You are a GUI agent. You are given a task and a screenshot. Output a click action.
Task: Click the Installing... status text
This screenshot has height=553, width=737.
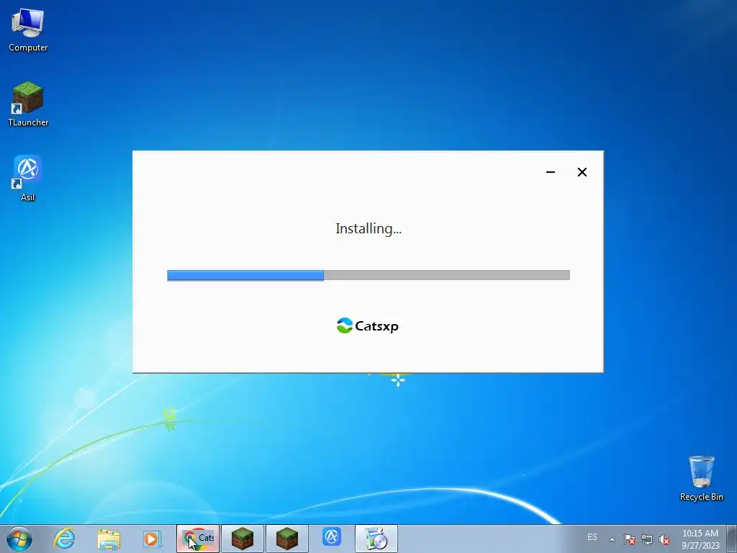(x=368, y=228)
